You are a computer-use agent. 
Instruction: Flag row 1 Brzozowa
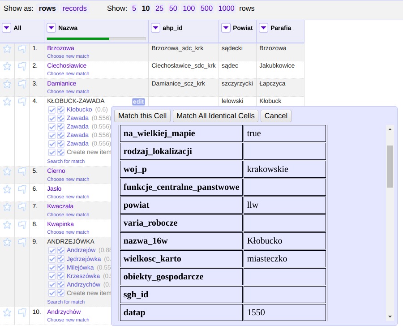(22, 49)
